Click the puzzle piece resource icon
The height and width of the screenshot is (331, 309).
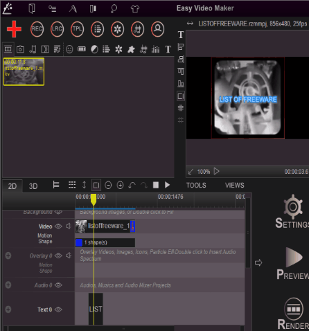[131, 49]
